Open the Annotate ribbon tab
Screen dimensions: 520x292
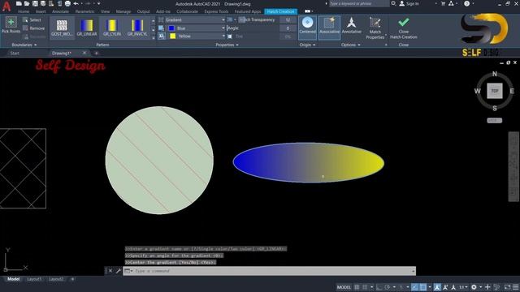click(x=60, y=11)
